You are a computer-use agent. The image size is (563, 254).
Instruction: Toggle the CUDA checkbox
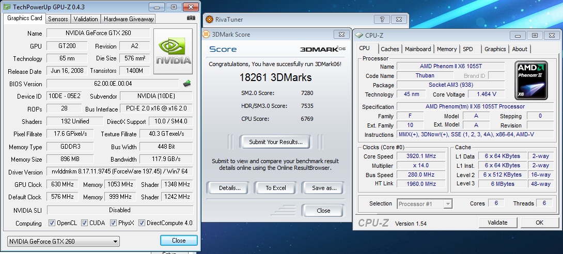[x=84, y=223]
